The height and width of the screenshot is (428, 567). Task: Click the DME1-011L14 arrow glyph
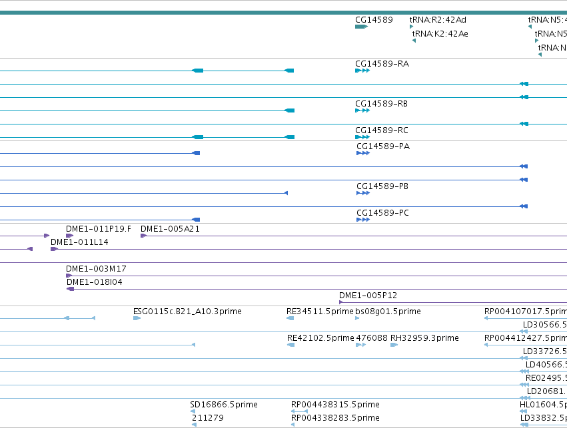click(x=54, y=249)
